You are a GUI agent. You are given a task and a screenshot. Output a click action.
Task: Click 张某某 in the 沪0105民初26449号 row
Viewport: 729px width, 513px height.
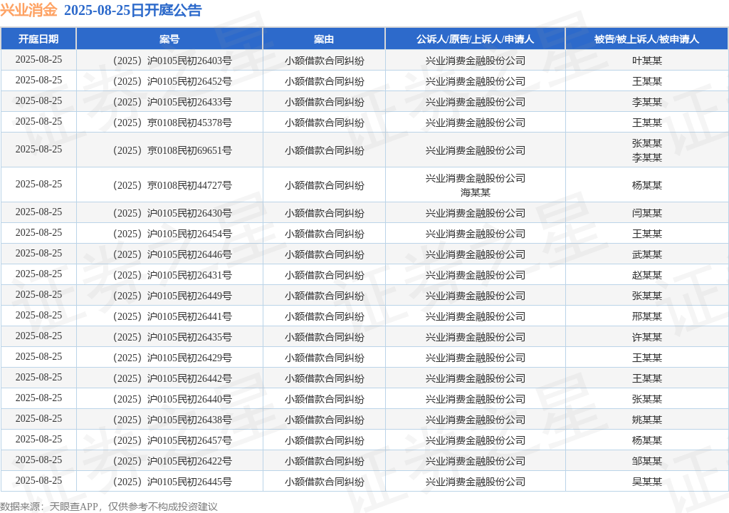[x=646, y=296]
